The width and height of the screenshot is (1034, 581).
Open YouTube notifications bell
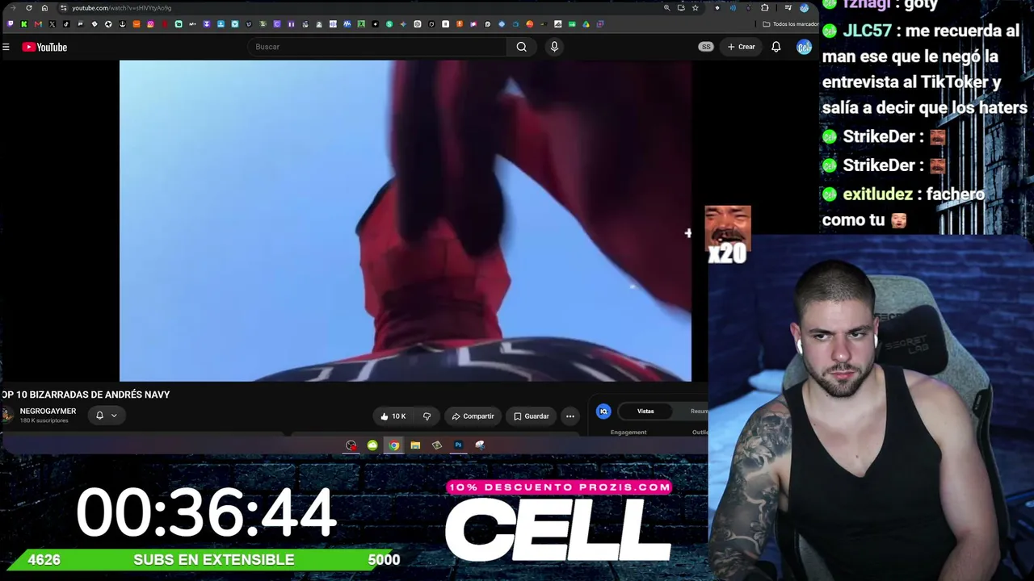coord(775,47)
